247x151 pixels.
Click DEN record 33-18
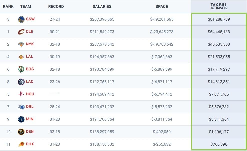55,132
